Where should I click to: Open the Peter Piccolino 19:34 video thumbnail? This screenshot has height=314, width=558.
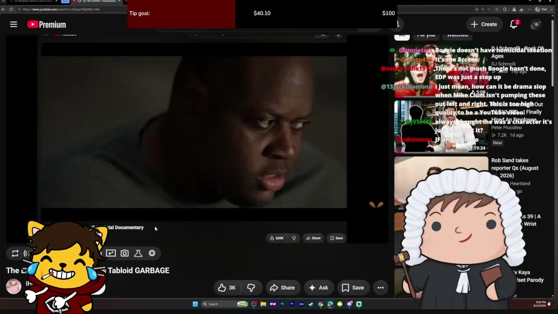(x=441, y=127)
